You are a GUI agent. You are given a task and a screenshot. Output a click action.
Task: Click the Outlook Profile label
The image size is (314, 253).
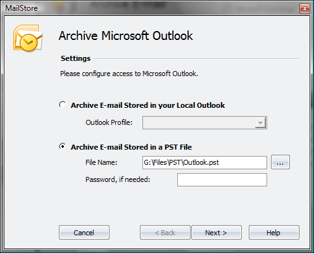pyautogui.click(x=109, y=122)
